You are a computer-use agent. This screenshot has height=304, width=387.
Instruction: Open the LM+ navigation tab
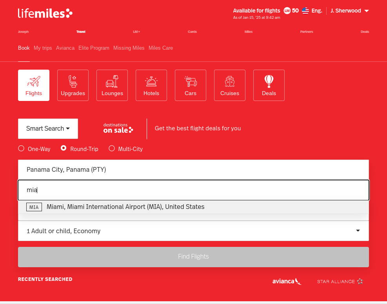(136, 32)
